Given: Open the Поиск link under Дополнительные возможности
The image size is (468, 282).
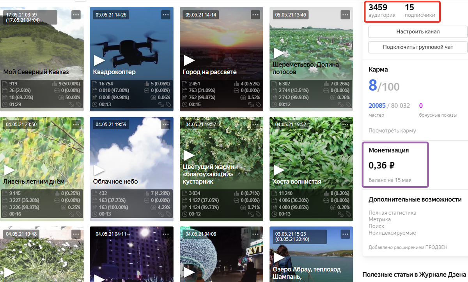Looking at the screenshot, I should pos(376,226).
